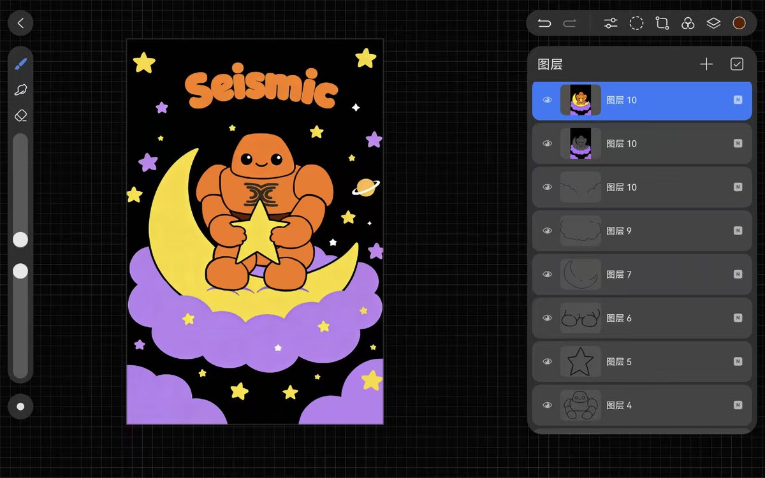Redo the last undone action
The image size is (765, 478).
point(569,24)
